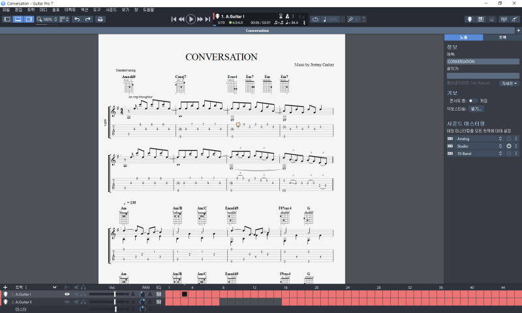Open the 도움말 menu
This screenshot has height=313, width=522.
149,10
